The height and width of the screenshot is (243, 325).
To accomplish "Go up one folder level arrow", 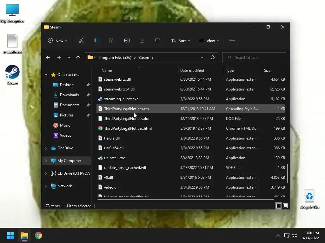I will coord(78,58).
